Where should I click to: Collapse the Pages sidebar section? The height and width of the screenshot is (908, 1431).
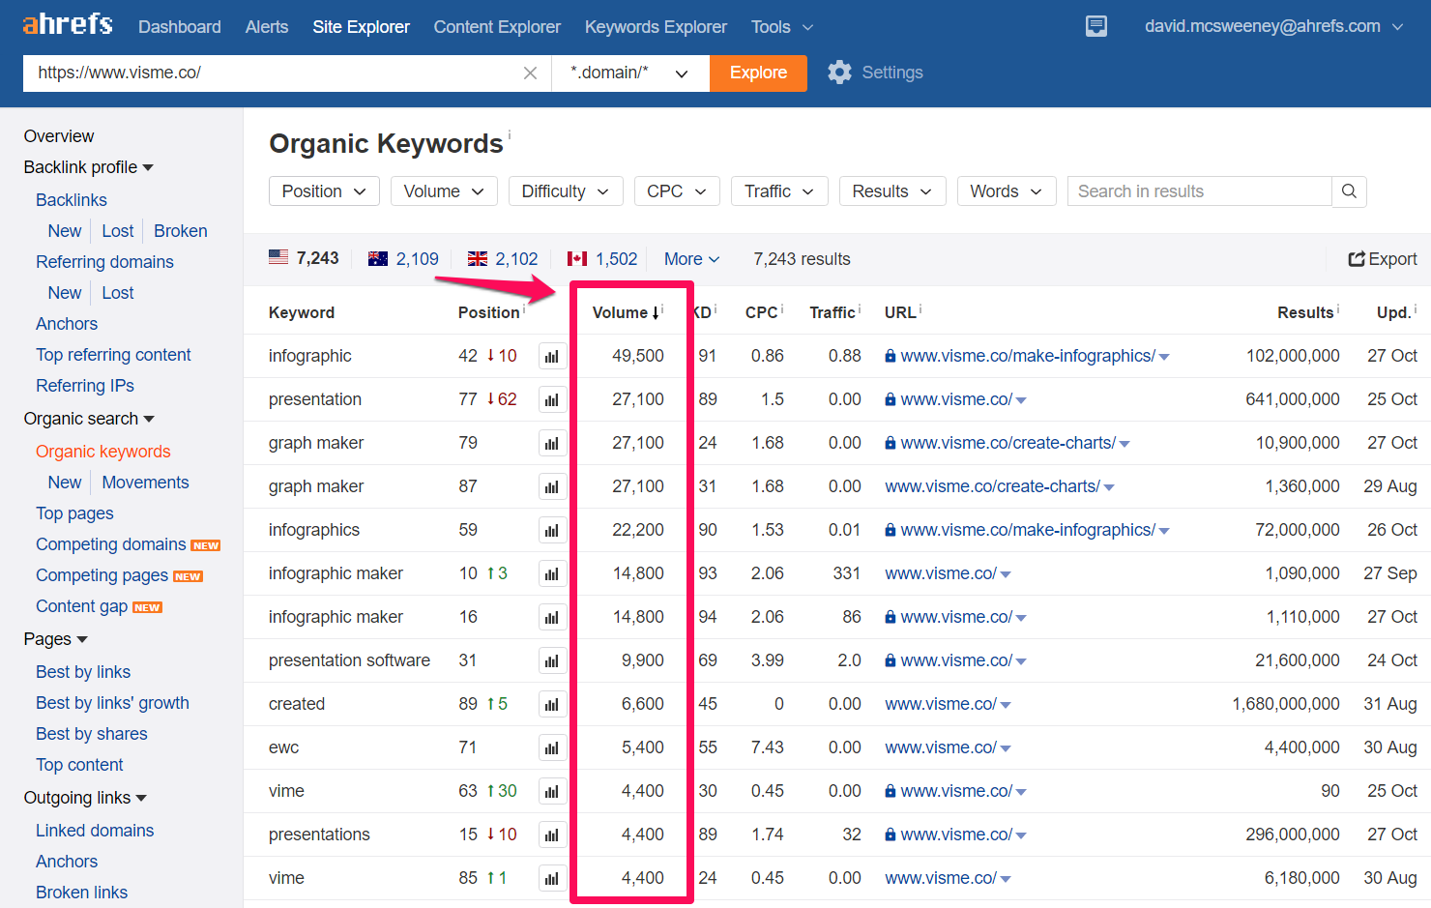56,639
